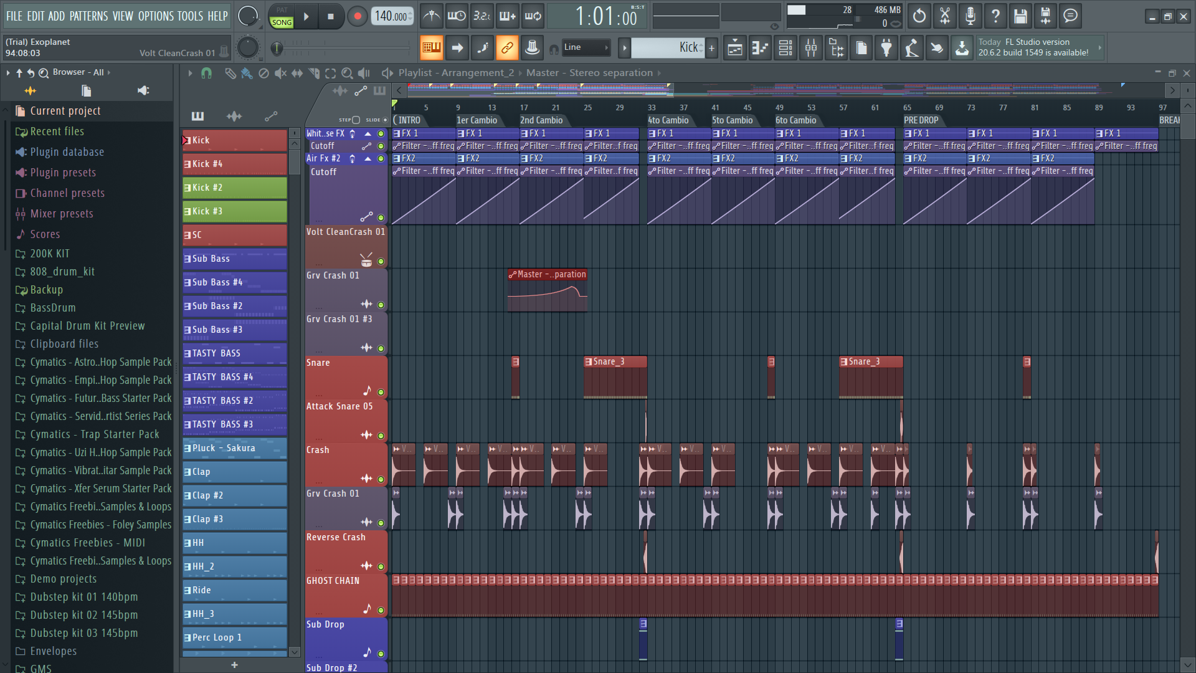Open the EDIT menu
This screenshot has width=1196, height=673.
coord(36,16)
